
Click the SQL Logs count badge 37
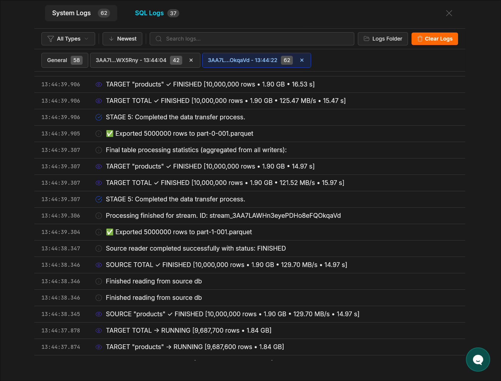click(x=173, y=13)
